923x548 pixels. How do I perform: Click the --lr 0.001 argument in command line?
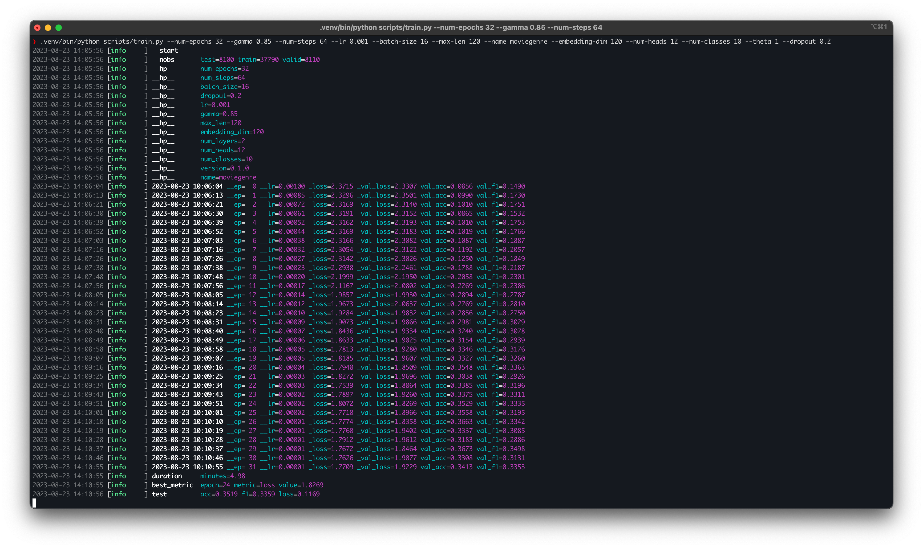tap(349, 41)
